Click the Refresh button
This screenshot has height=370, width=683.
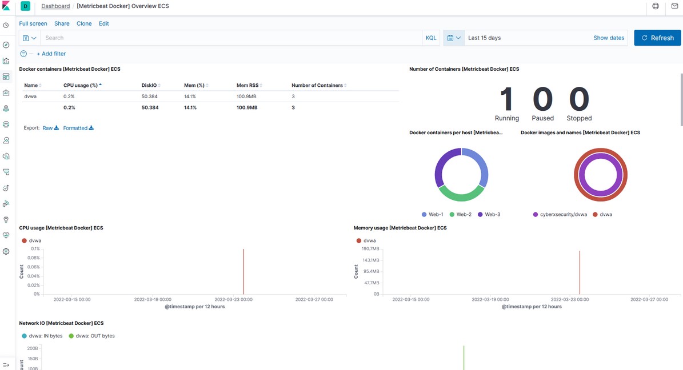(657, 38)
